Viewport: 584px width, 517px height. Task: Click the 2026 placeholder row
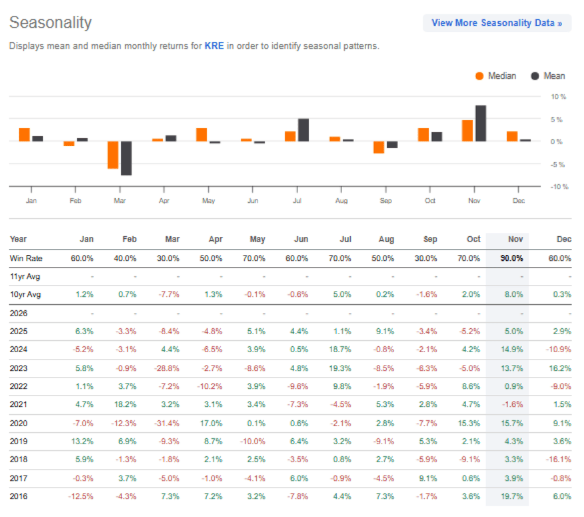(19, 312)
